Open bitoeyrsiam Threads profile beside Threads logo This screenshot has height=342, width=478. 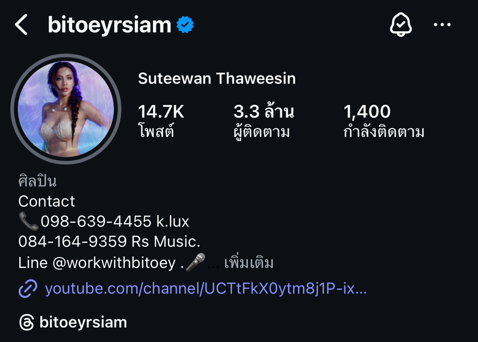point(83,322)
